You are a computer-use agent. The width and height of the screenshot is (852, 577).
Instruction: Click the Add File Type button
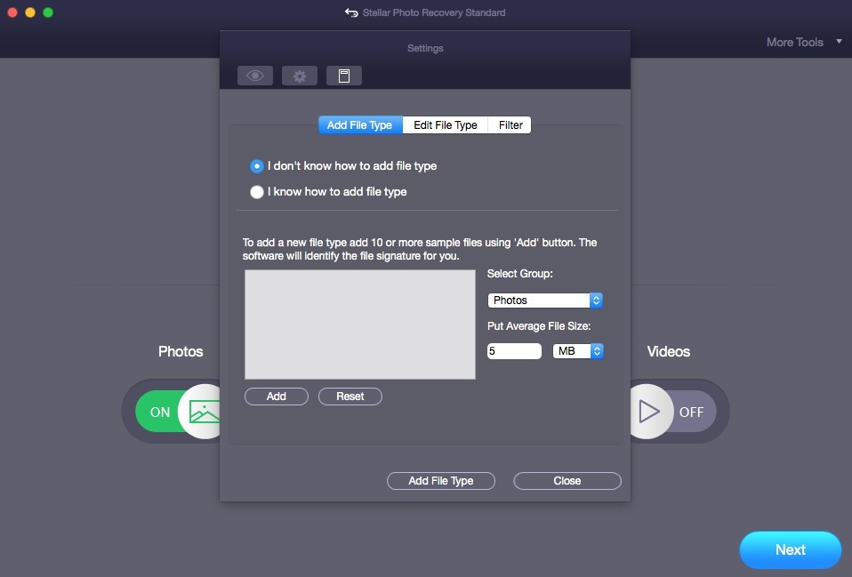click(x=440, y=480)
